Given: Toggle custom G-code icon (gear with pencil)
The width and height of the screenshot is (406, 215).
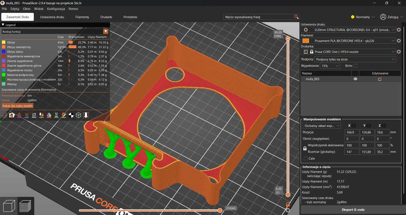Looking at the screenshot, I should (x=64, y=115).
